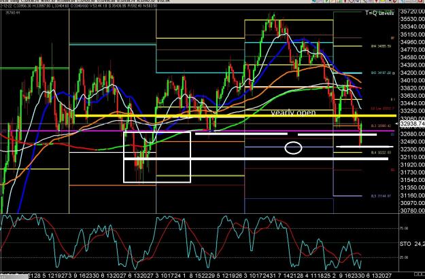This screenshot has width=425, height=279.
Task: Click the 30780.00 price axis label
Action: [413, 210]
